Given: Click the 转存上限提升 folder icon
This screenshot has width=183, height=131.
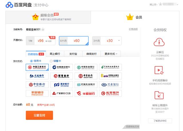Looking at the screenshot, I should click(159, 95).
